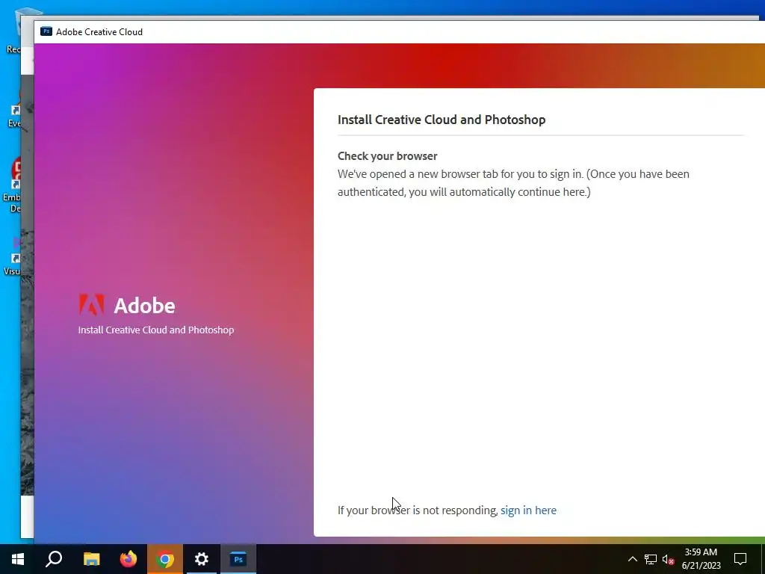Viewport: 765px width, 574px height.
Task: Open File Explorer from taskbar
Action: point(91,559)
